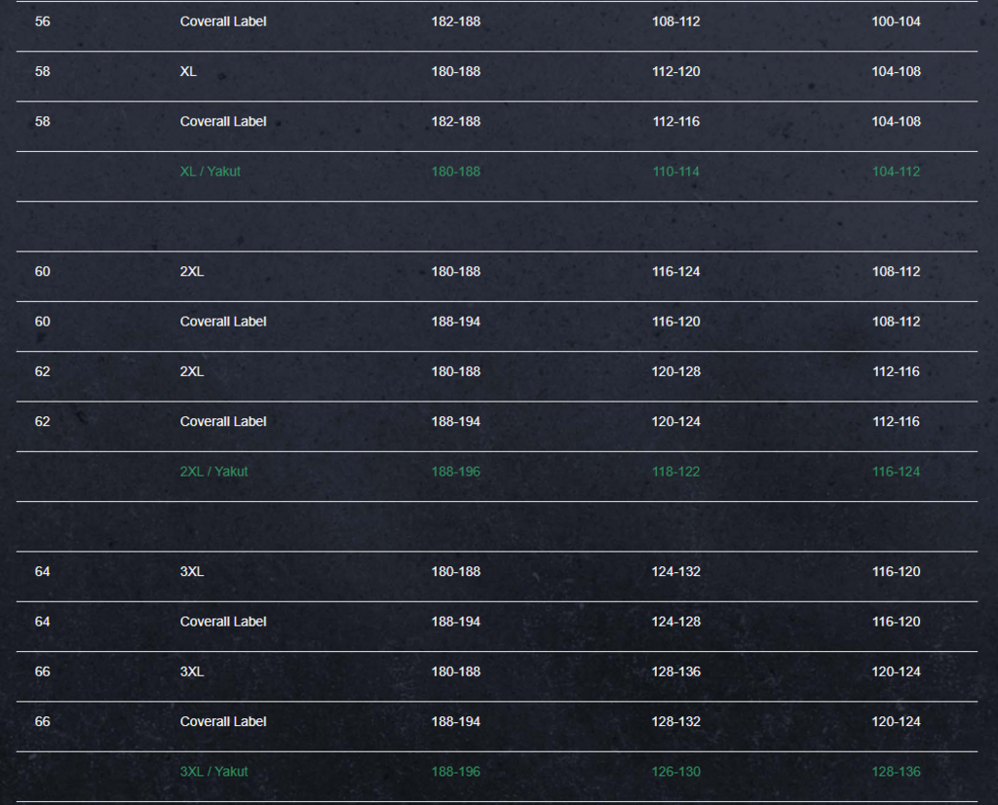Select the 100-104 value in size 56 row
The image size is (998, 805).
tap(897, 21)
